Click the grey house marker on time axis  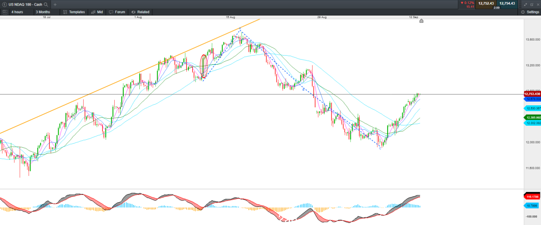[421, 21]
